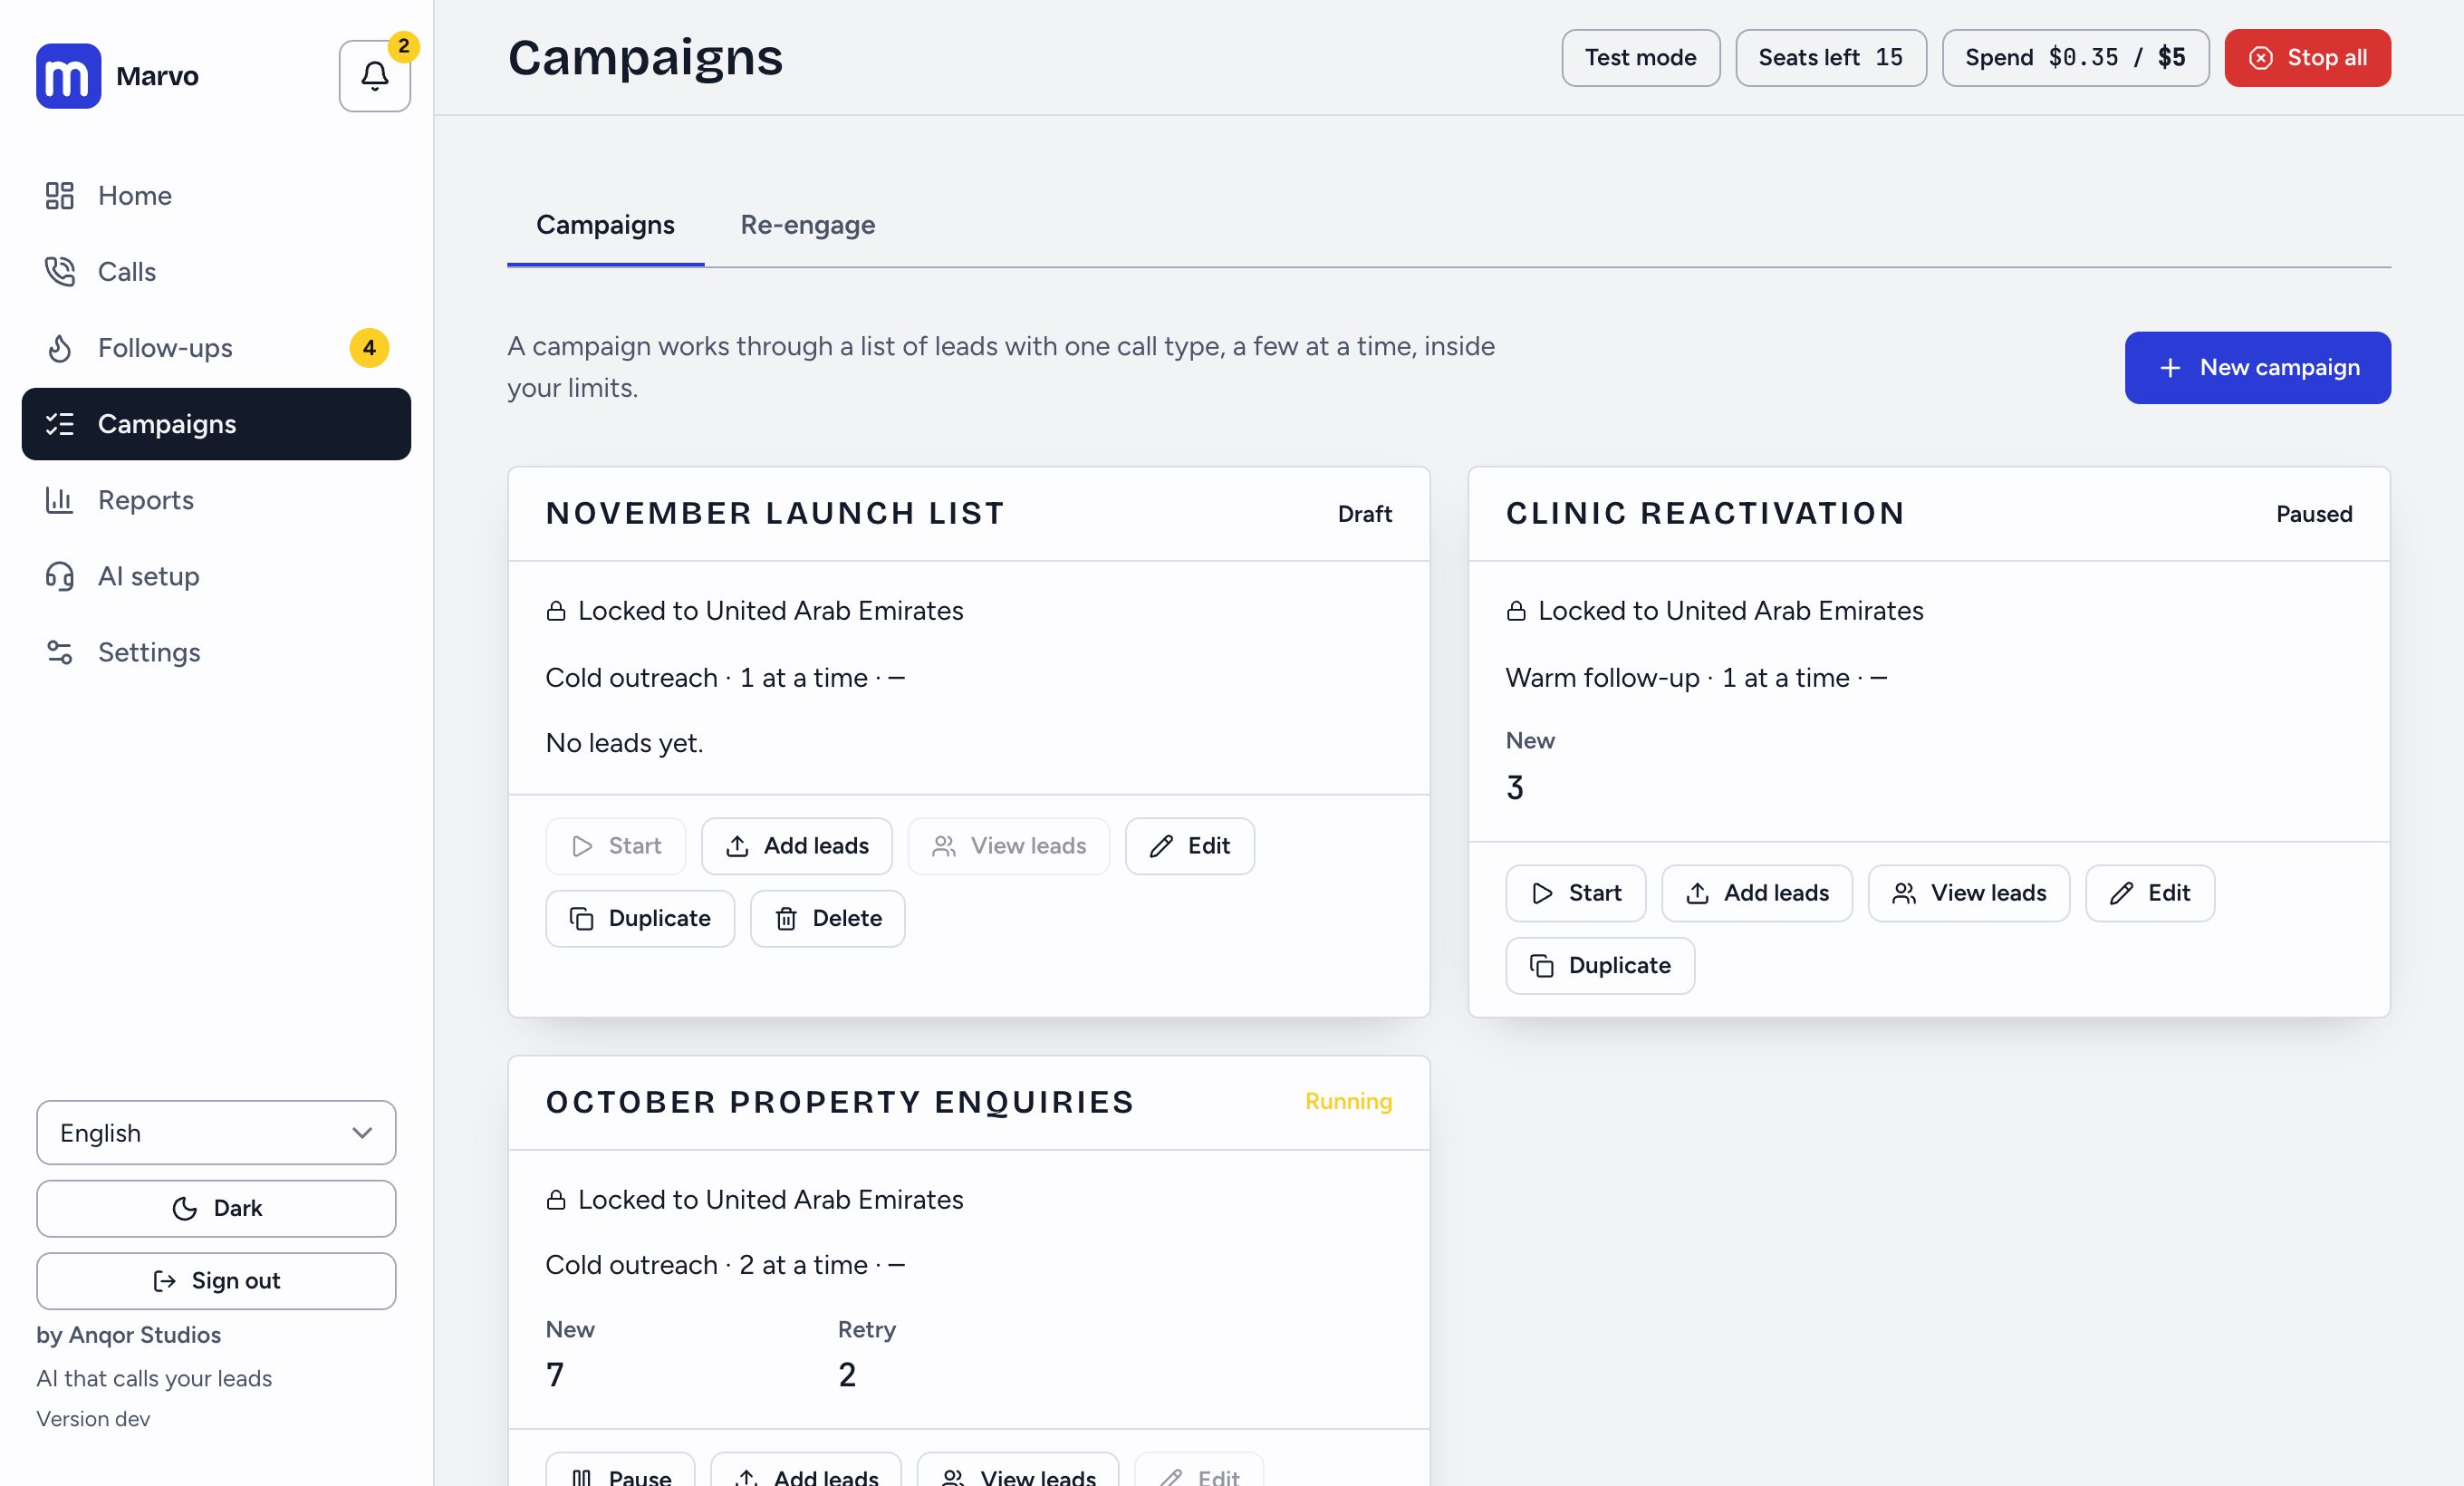The height and width of the screenshot is (1486, 2464).
Task: Toggle Test mode
Action: [1640, 58]
